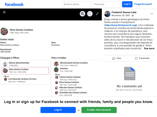Click the Comment speech bubble icon
This screenshot has width=157, height=117.
(x=136, y=58)
